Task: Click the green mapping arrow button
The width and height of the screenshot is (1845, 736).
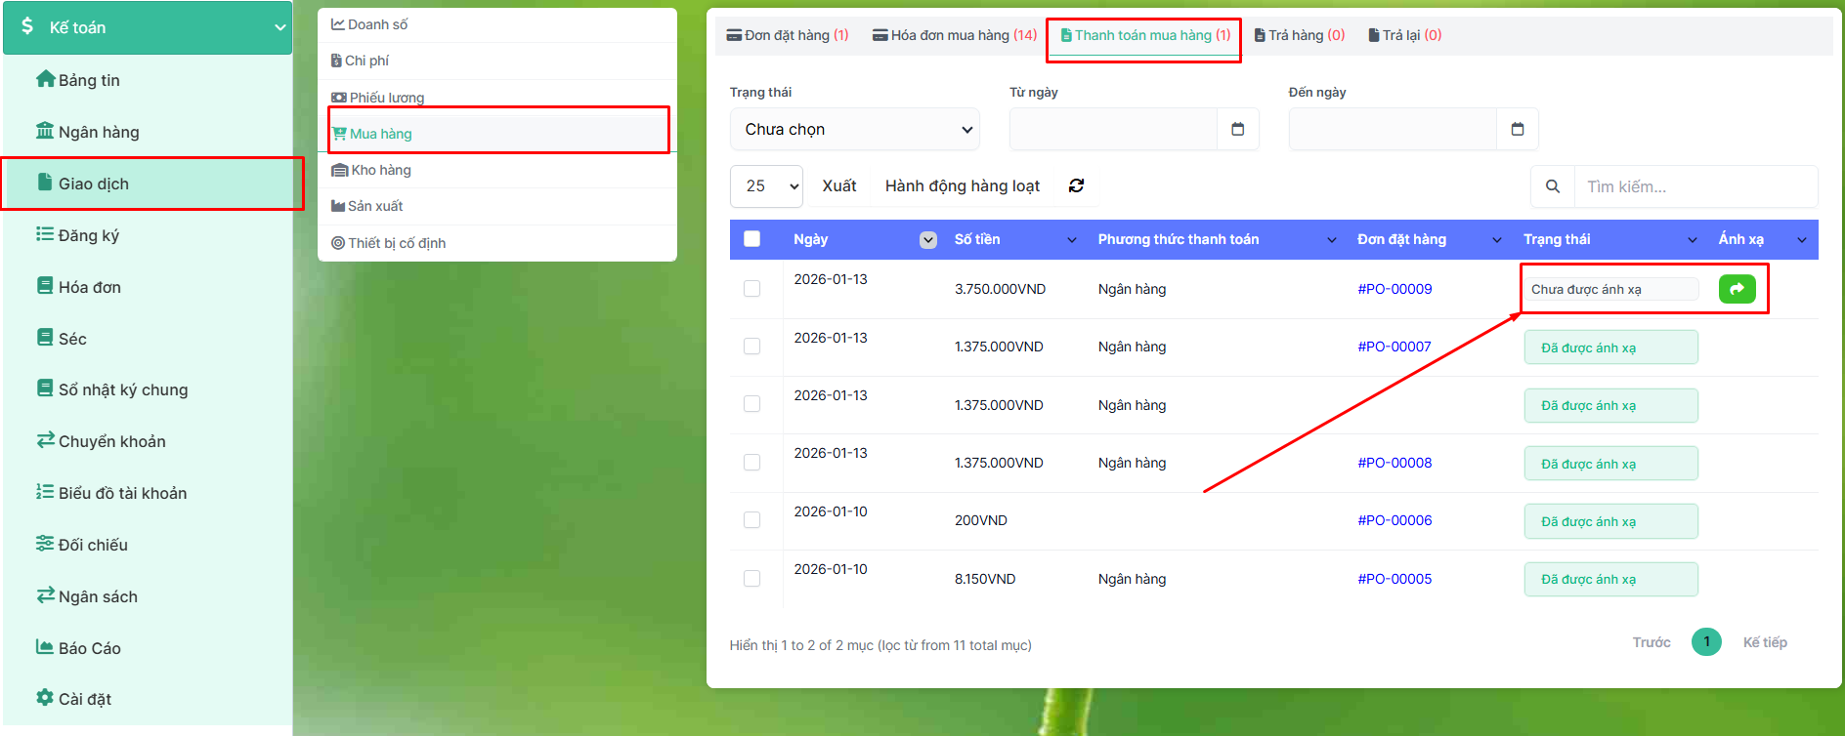Action: (x=1737, y=289)
